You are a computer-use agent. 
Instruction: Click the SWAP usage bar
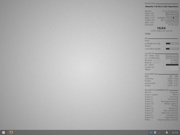pos(176,20)
